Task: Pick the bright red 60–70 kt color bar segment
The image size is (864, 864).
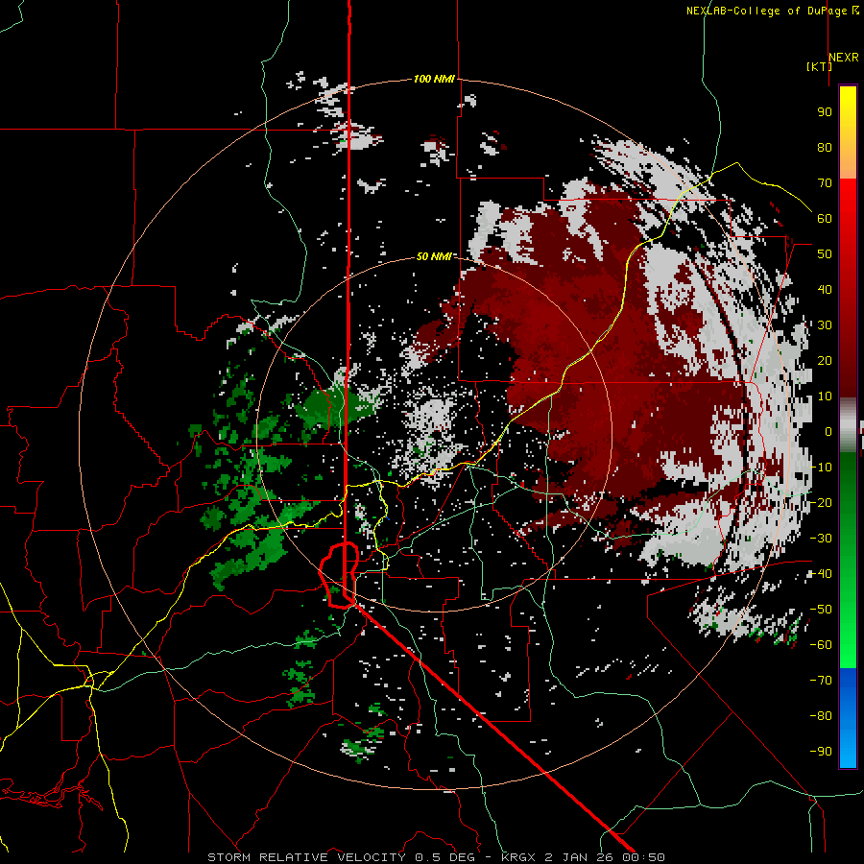Action: (848, 200)
